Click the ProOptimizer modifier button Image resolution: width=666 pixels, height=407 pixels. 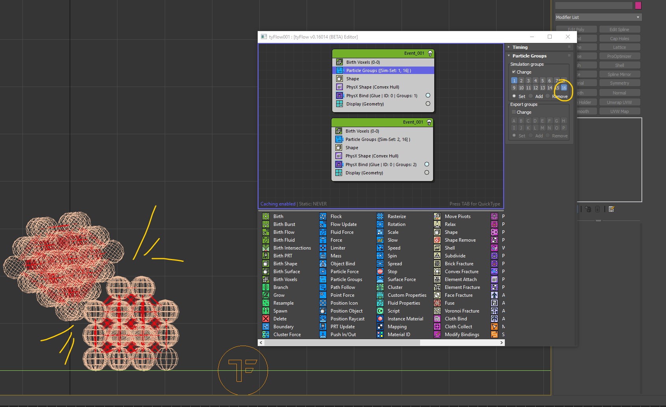[x=619, y=56]
